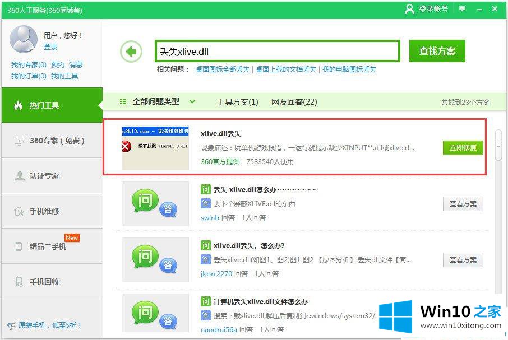Open 认证专家 sidebar item
508x340 pixels.
point(52,176)
